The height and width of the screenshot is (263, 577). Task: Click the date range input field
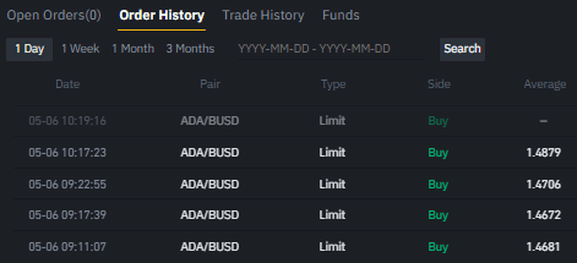pos(330,49)
